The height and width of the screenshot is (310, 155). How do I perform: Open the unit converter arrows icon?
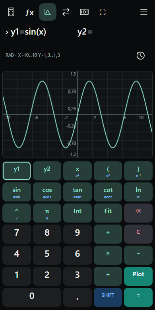click(x=66, y=12)
